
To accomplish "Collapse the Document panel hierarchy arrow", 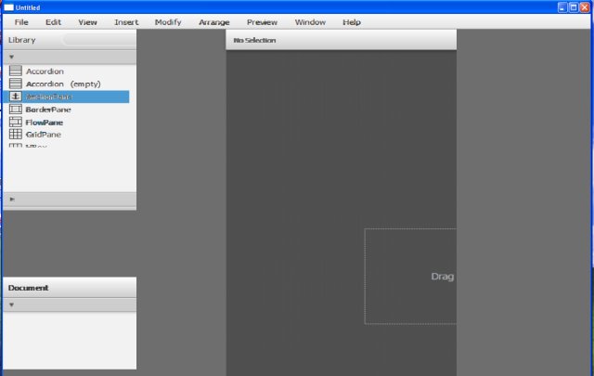I will click(x=11, y=305).
